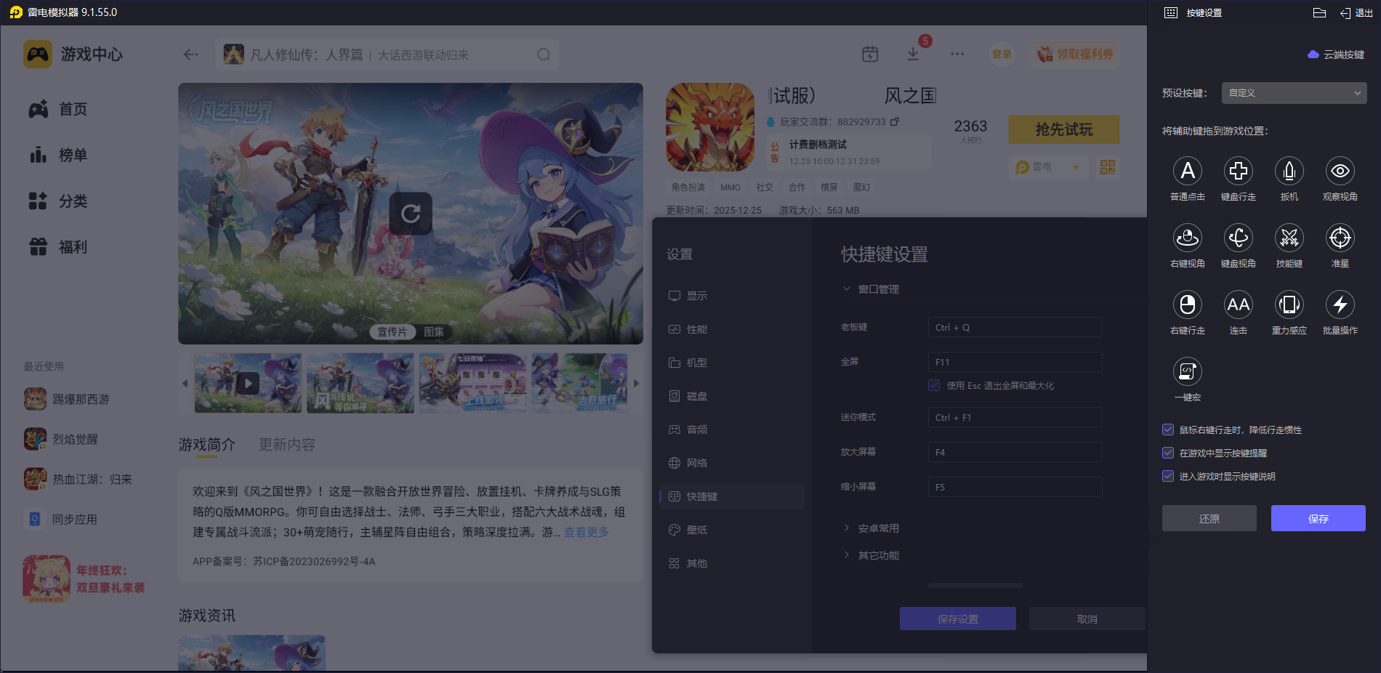Open 网络 settings category
The image size is (1381, 673).
point(732,463)
